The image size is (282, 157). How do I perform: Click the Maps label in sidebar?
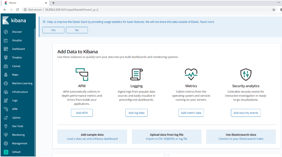[15, 75]
